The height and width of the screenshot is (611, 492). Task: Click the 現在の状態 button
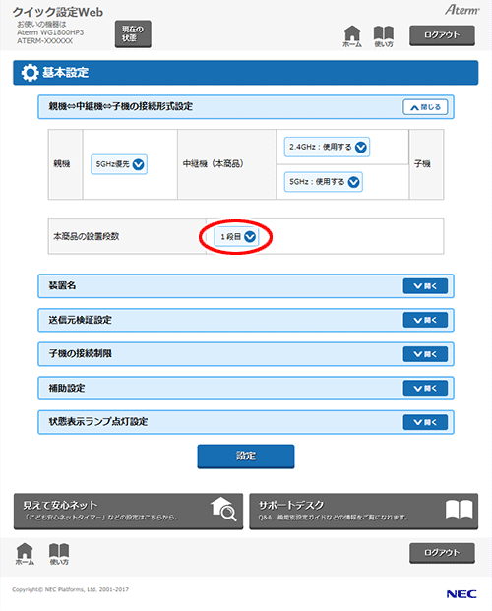point(133,33)
